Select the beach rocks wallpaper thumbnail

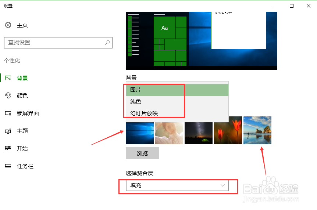click(x=257, y=130)
